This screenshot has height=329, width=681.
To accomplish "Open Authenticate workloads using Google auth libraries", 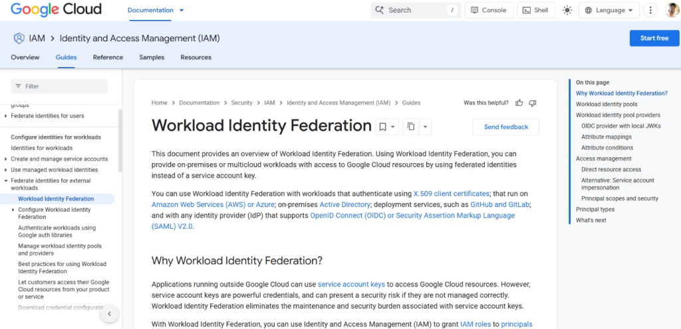I will coord(57,231).
